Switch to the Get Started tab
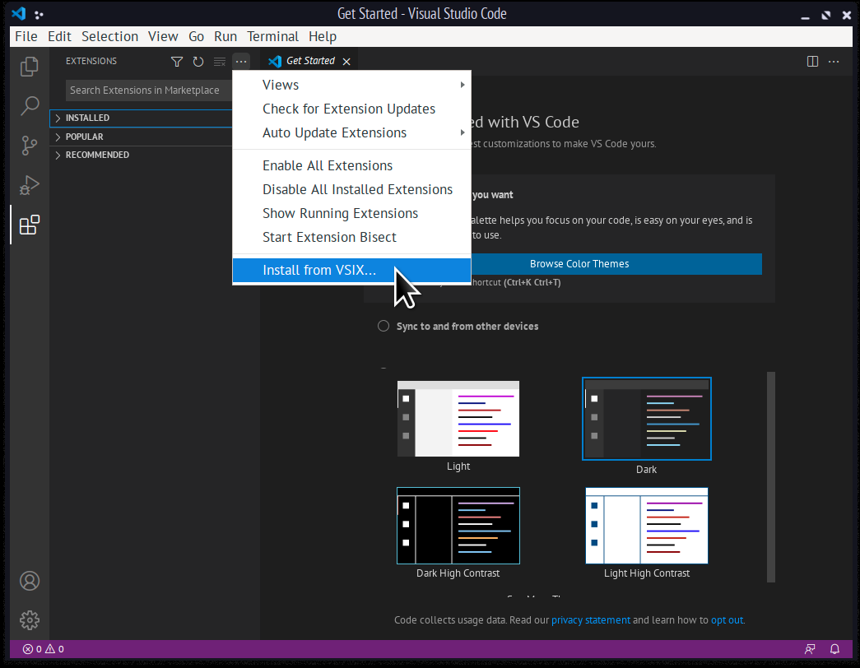Screen dimensions: 860x668 pyautogui.click(x=310, y=61)
